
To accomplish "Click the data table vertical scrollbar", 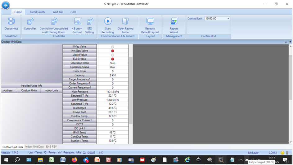I will click(131, 90).
